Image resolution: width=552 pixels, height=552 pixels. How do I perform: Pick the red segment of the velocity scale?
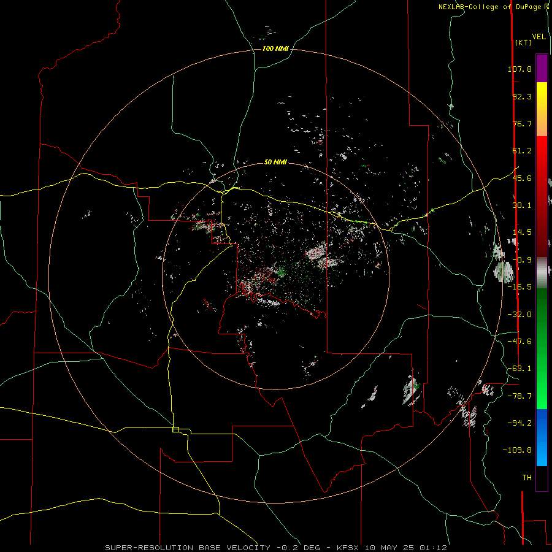pos(542,196)
